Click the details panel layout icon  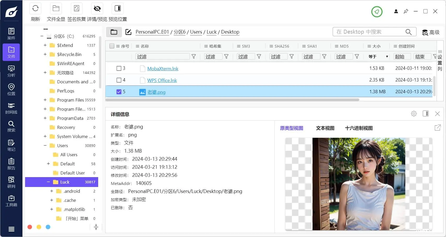tap(426, 114)
